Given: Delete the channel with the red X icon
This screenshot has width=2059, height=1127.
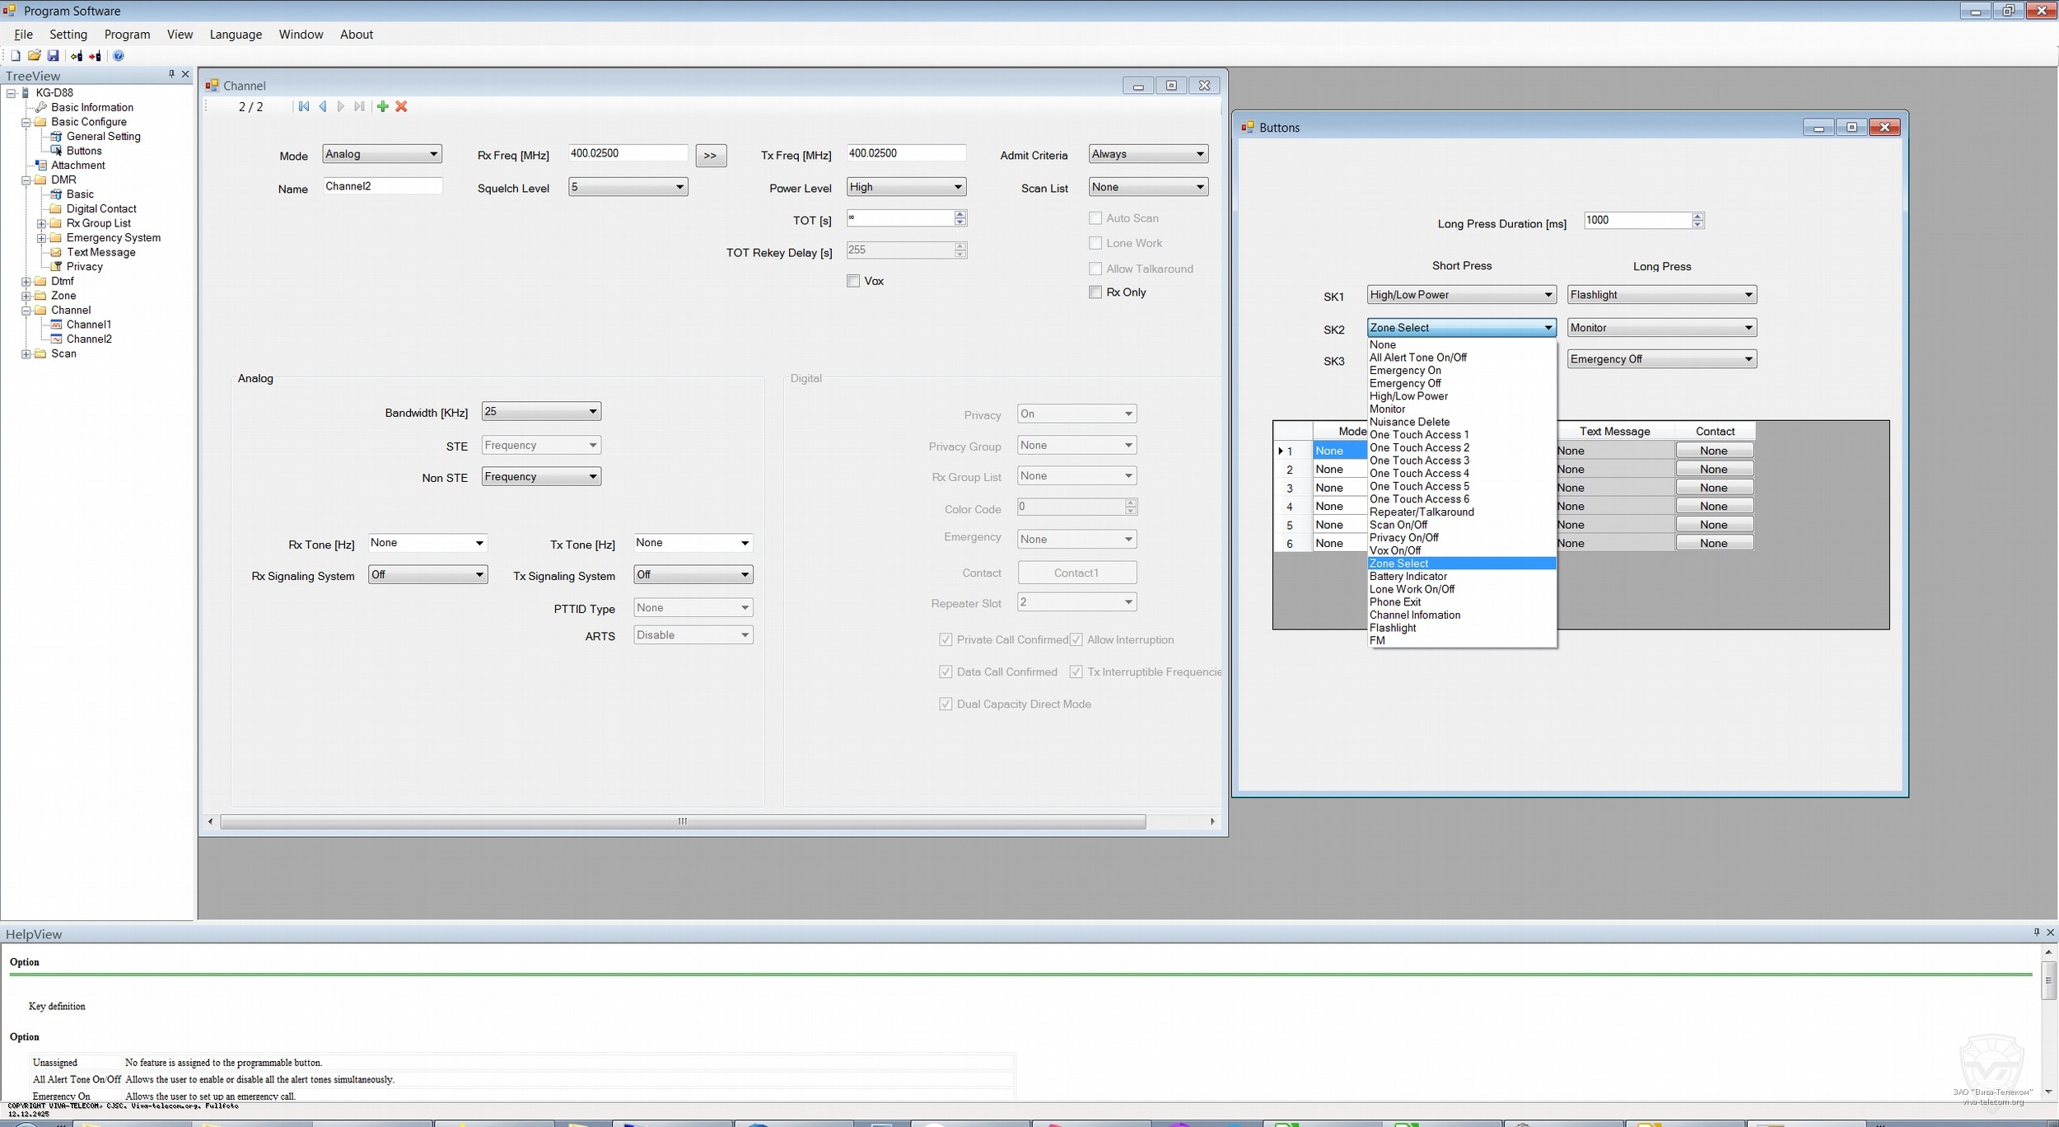Looking at the screenshot, I should click(402, 106).
